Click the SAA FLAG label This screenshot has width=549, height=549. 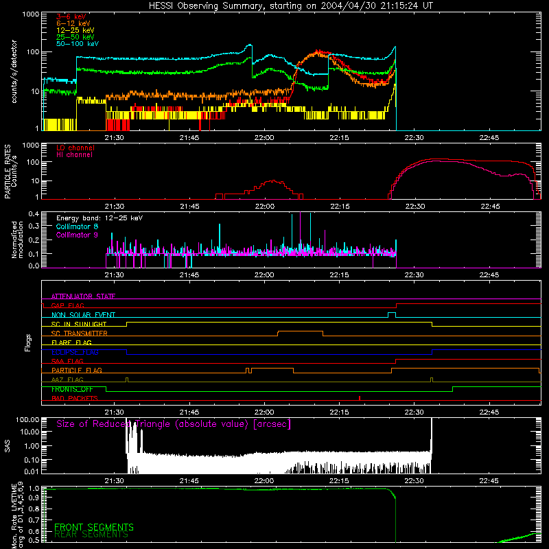67,361
